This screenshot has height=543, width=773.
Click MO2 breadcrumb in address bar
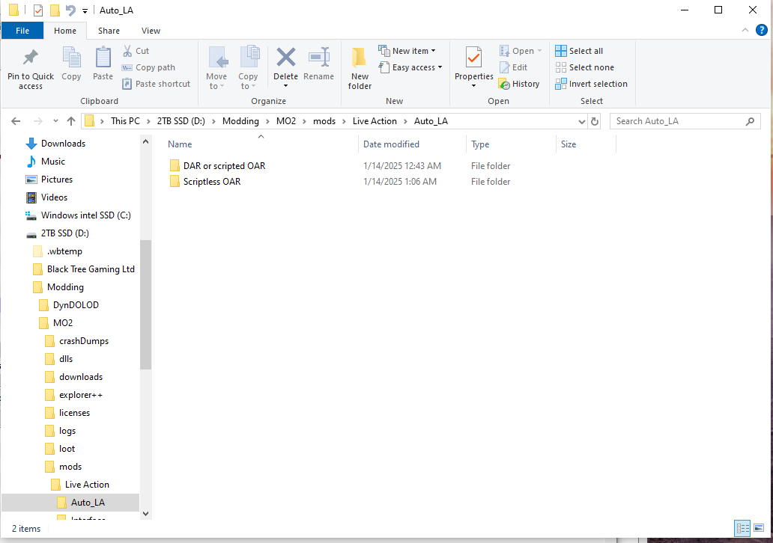click(x=286, y=121)
